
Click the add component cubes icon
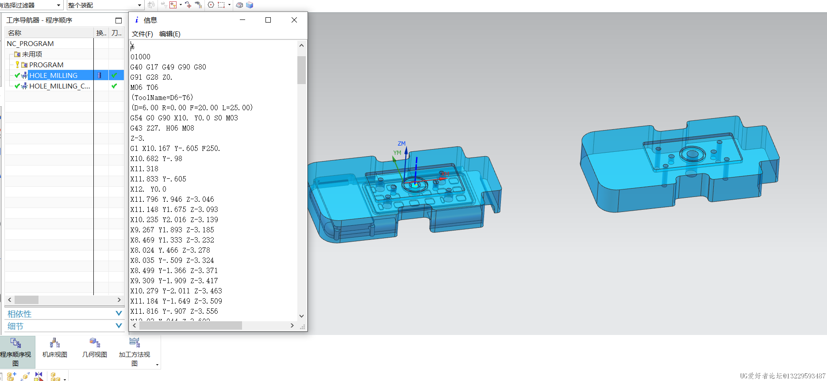click(12, 377)
